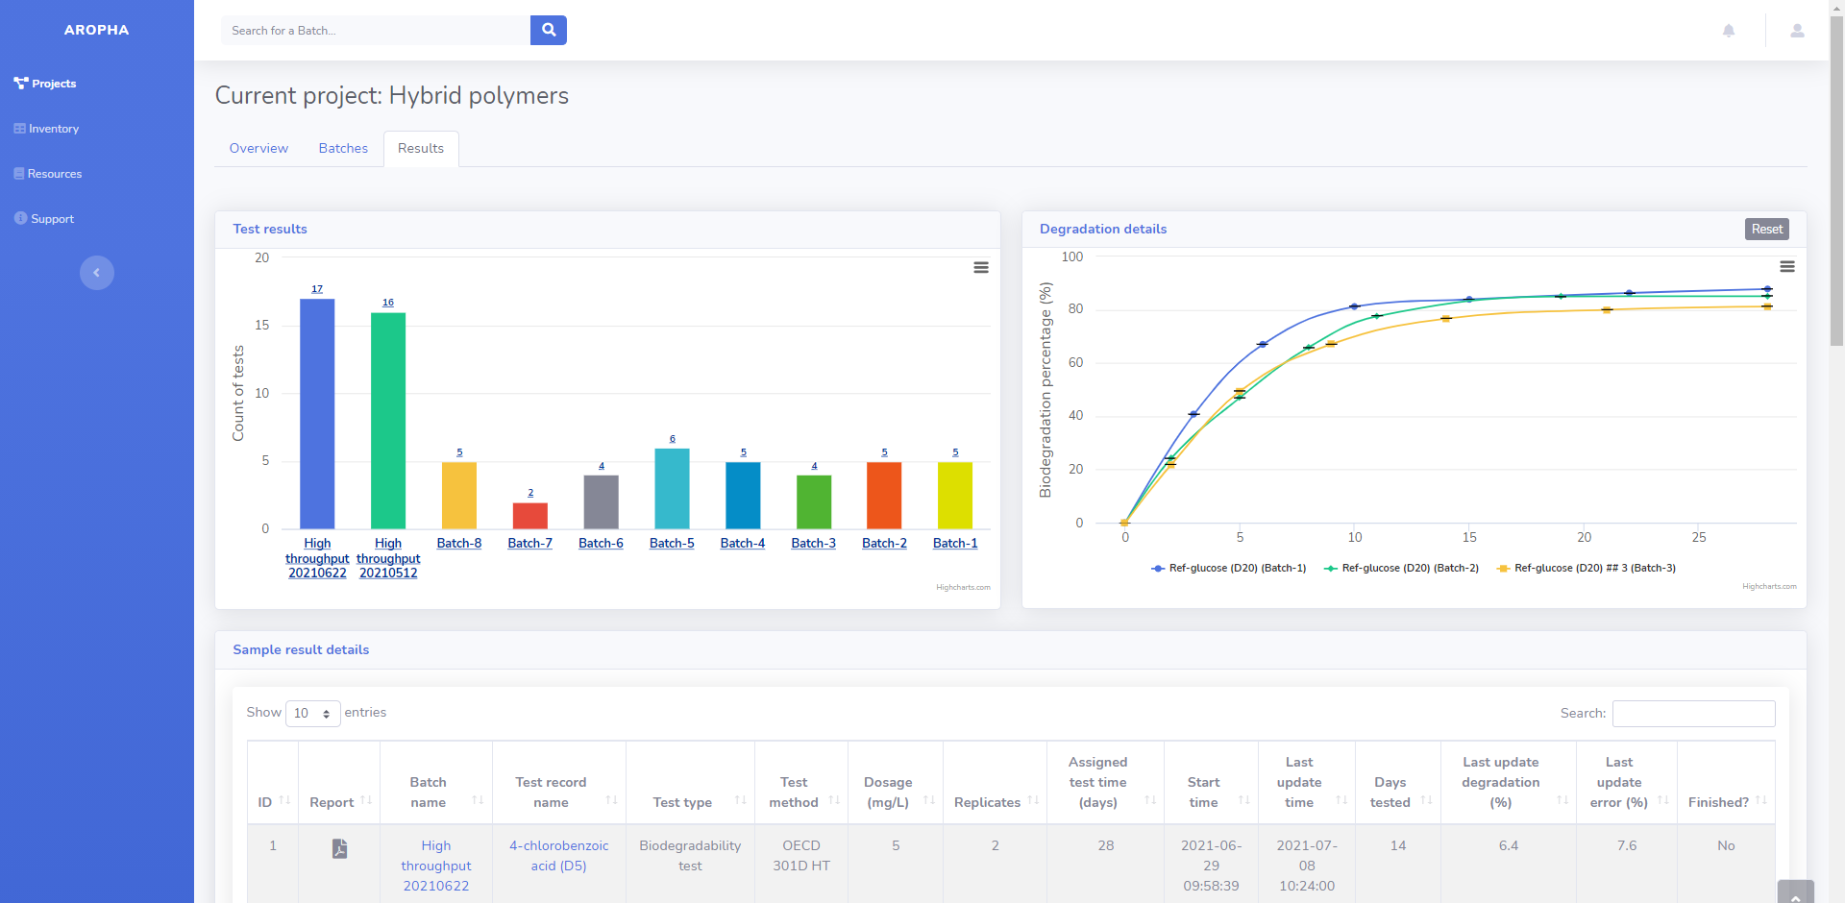Click the Batch-8 axis label
This screenshot has width=1845, height=903.
459,543
